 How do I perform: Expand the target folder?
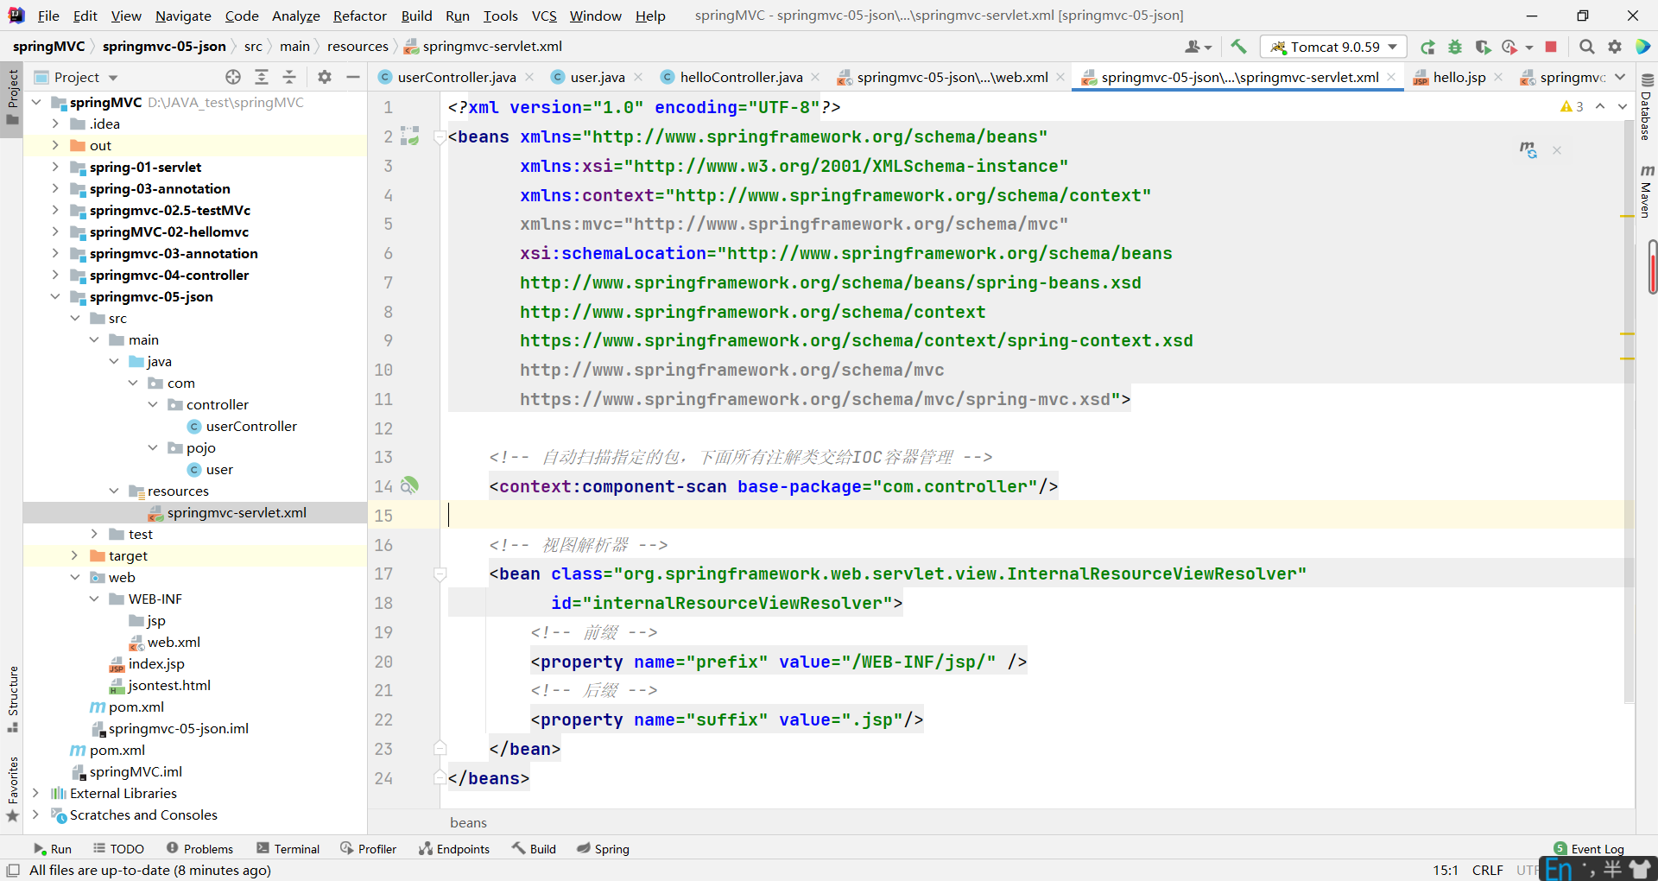pyautogui.click(x=74, y=555)
